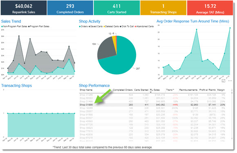Click the Shop Activity chart title

point(89,21)
